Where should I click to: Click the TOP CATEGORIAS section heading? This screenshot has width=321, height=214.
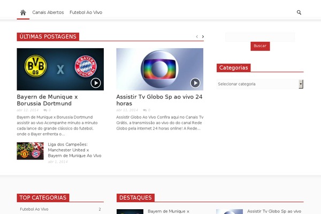tap(43, 197)
